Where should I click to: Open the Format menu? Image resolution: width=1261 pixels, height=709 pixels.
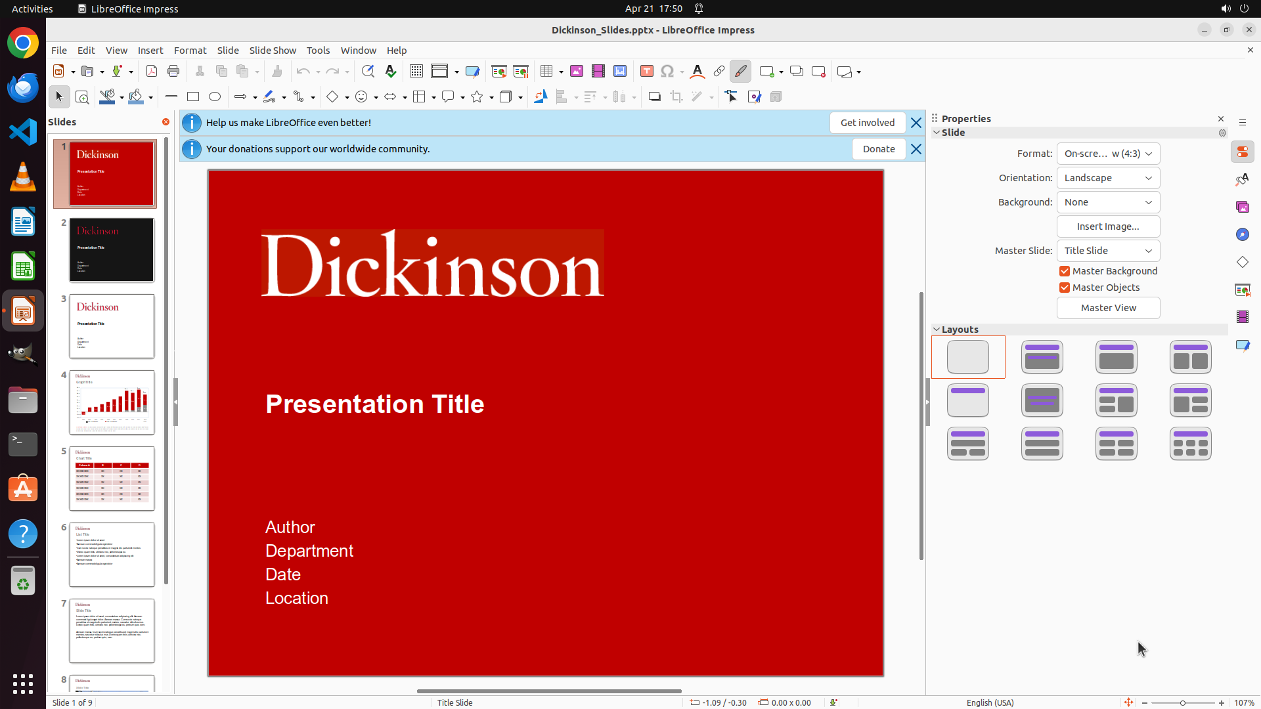190,51
